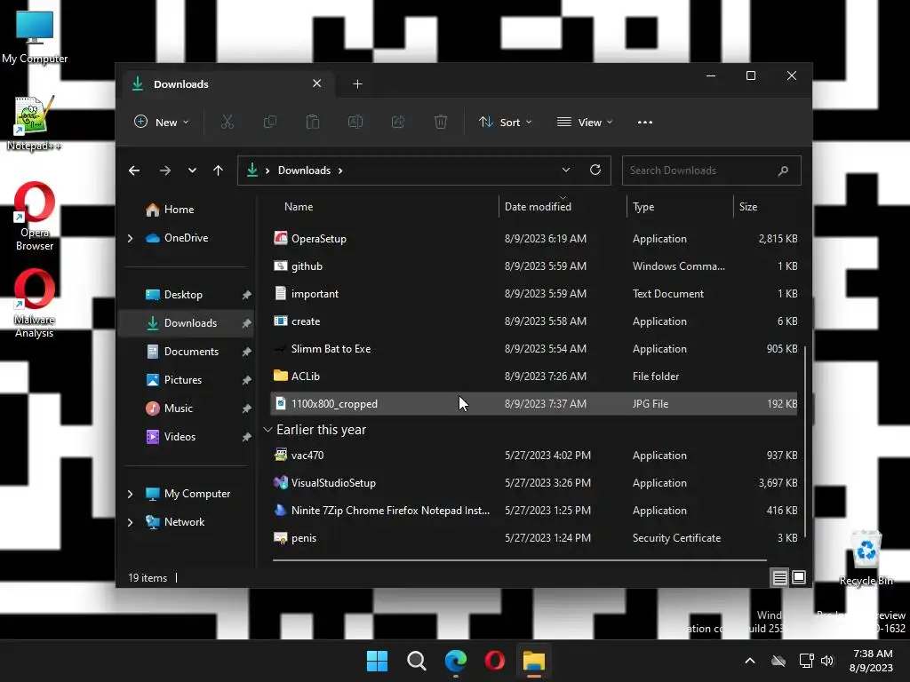Click the Share icon in toolbar

click(x=397, y=122)
